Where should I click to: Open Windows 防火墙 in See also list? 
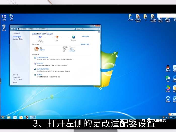click(x=18, y=80)
